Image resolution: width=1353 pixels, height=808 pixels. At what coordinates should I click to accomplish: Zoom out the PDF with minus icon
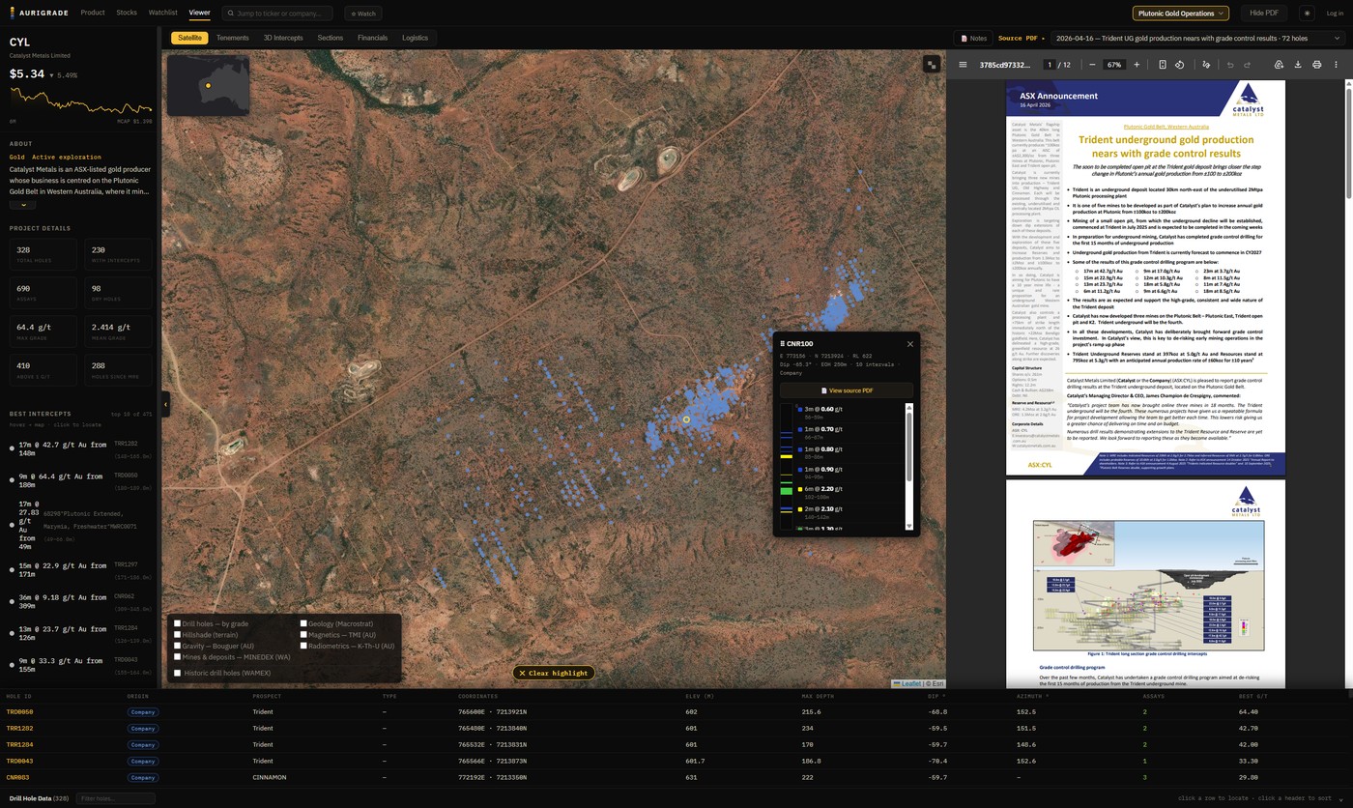point(1092,65)
